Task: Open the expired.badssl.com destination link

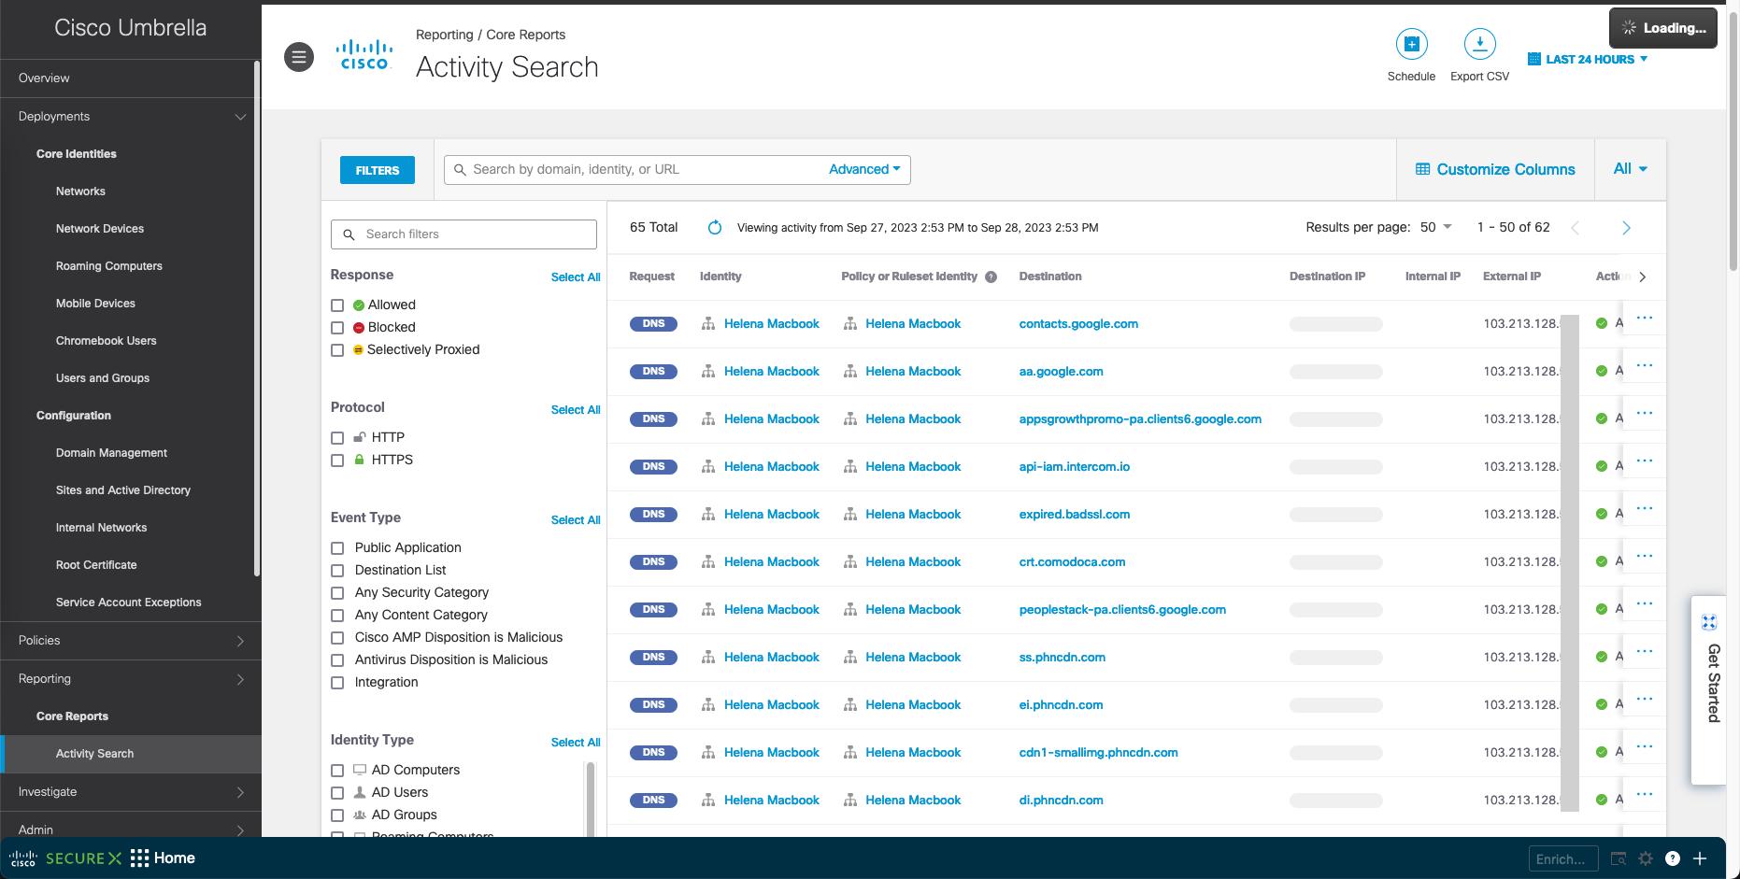Action: pos(1074,515)
